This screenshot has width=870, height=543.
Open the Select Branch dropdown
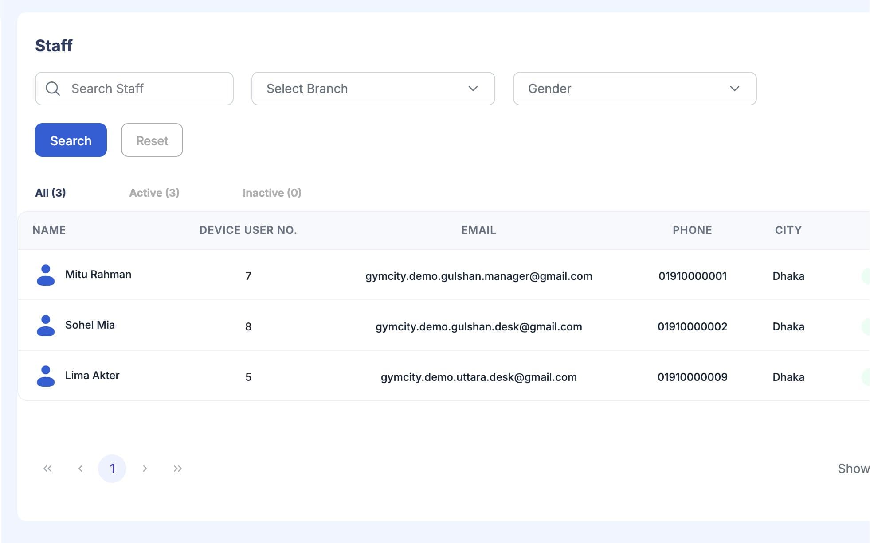373,89
